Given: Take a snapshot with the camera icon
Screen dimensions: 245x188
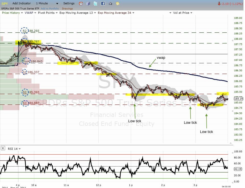Looking at the screenshot, I should (110, 4).
